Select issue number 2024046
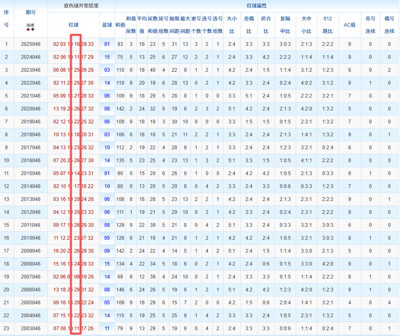Screen dimensions: 400x336 point(30,57)
